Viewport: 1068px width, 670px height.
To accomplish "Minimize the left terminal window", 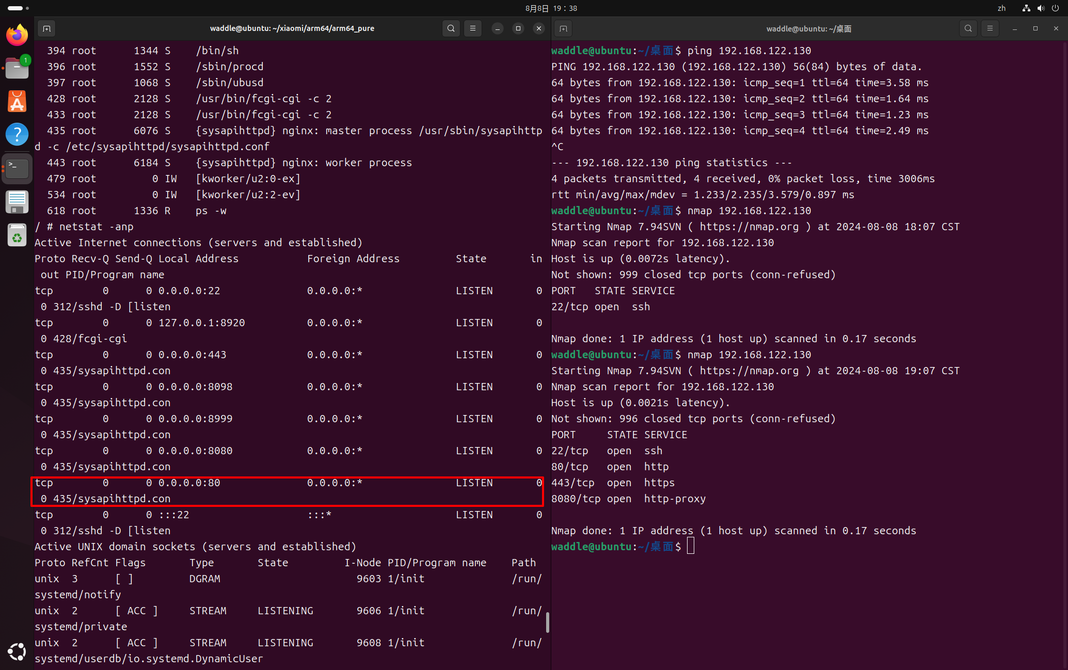I will tap(498, 28).
